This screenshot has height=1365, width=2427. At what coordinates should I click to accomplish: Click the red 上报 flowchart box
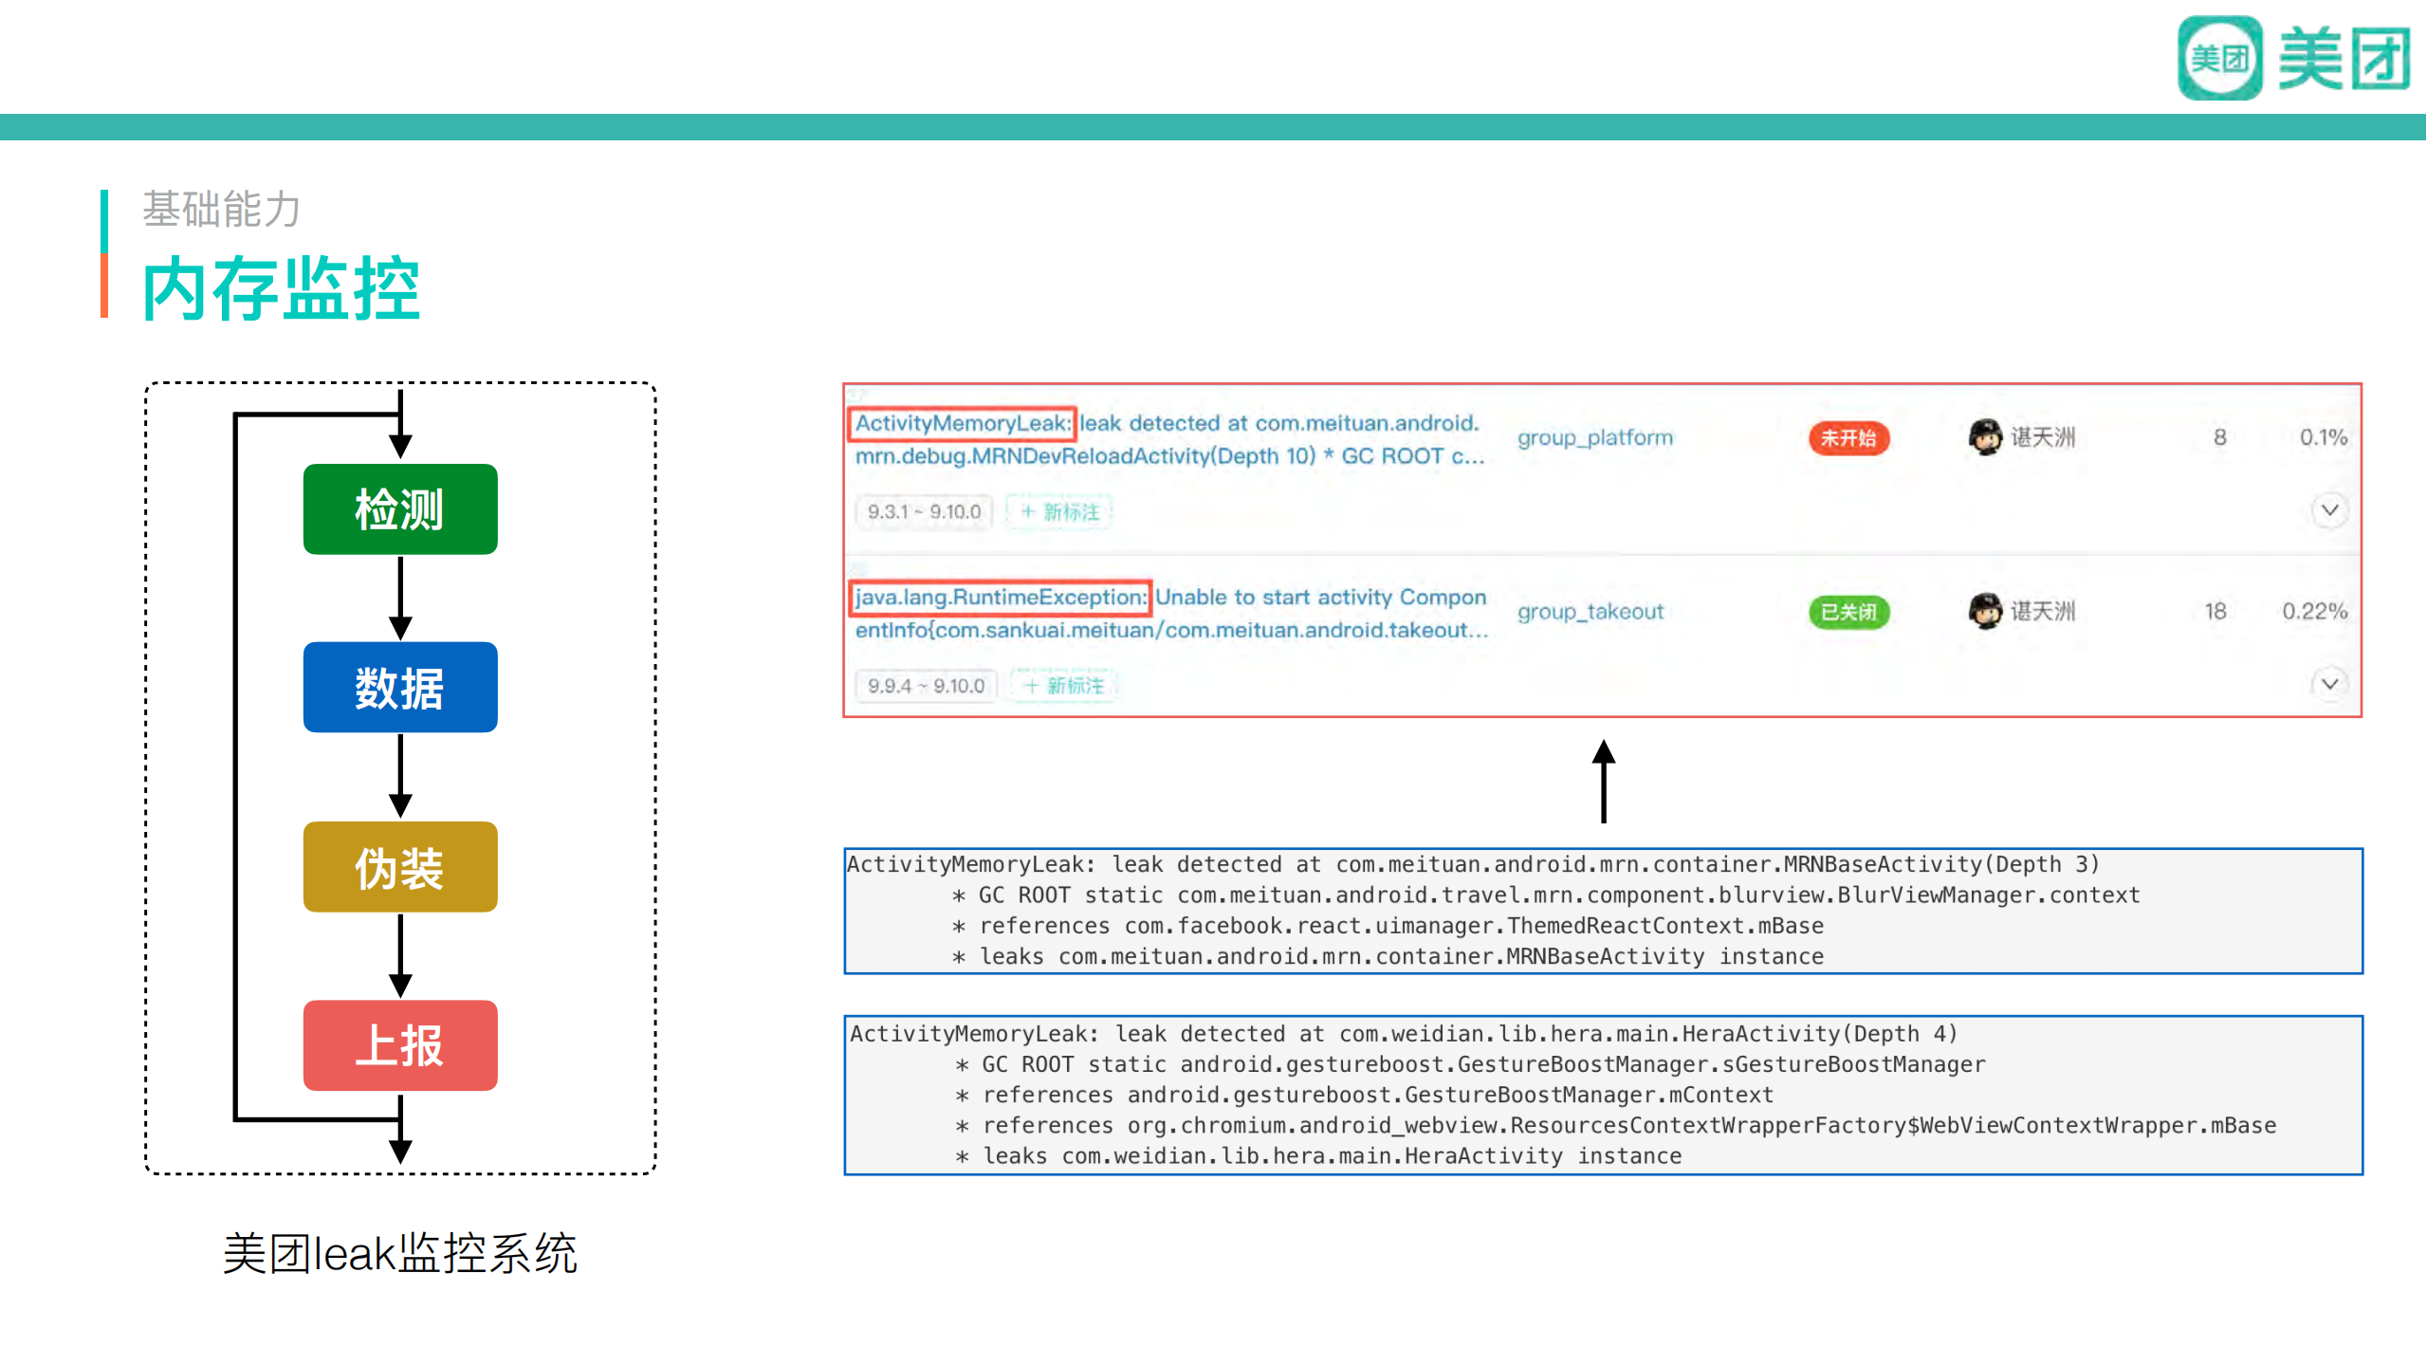399,1045
